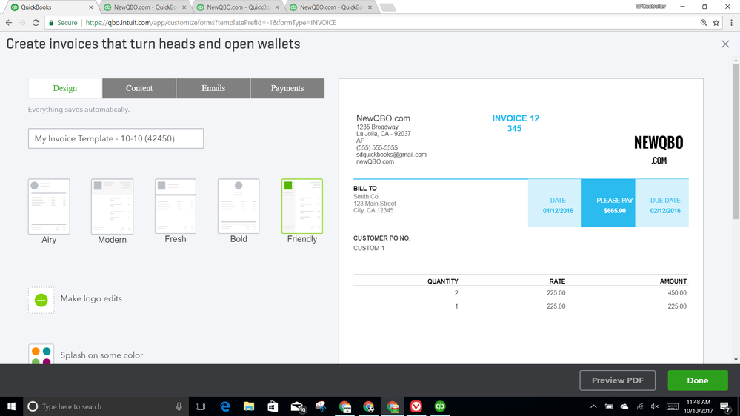
Task: Open the Action Center notifications icon
Action: [725, 406]
